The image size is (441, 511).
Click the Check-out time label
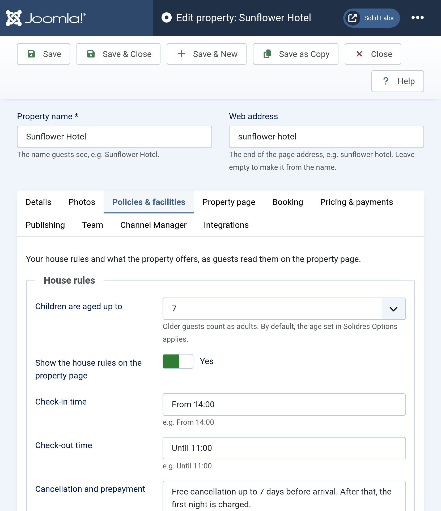click(x=64, y=445)
